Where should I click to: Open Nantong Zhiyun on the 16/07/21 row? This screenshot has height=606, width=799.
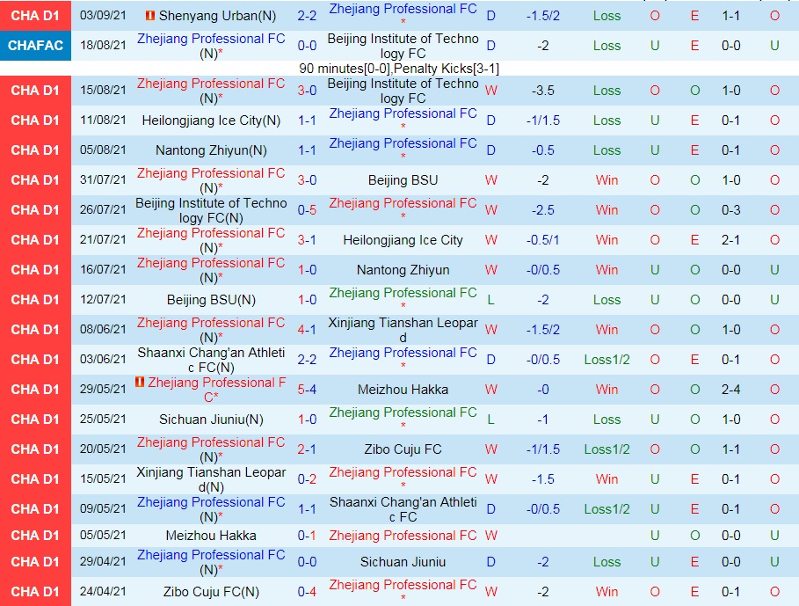point(403,270)
